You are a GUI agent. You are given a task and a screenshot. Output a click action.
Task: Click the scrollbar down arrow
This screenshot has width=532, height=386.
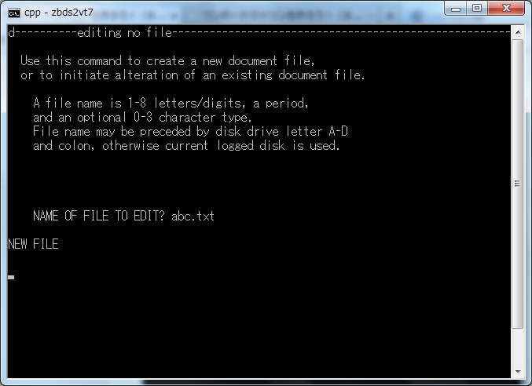click(518, 371)
